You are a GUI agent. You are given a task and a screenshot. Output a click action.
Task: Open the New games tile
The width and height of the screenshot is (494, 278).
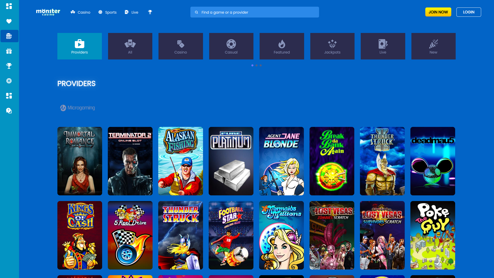pos(433,46)
